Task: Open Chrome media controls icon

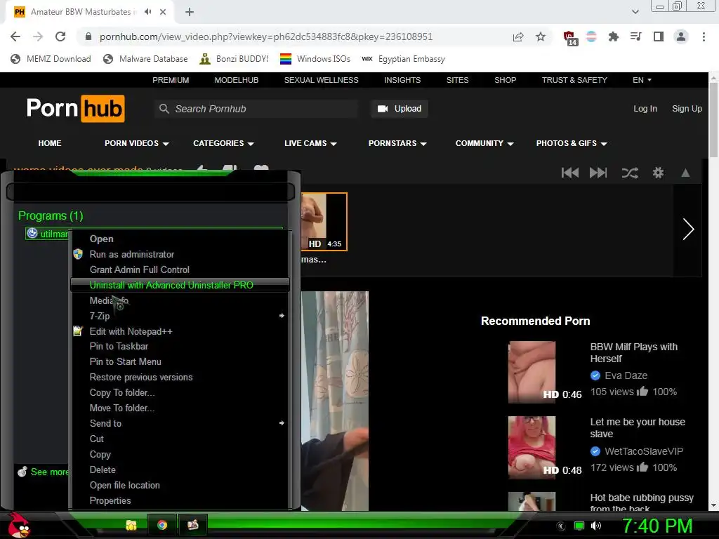Action: 635,36
